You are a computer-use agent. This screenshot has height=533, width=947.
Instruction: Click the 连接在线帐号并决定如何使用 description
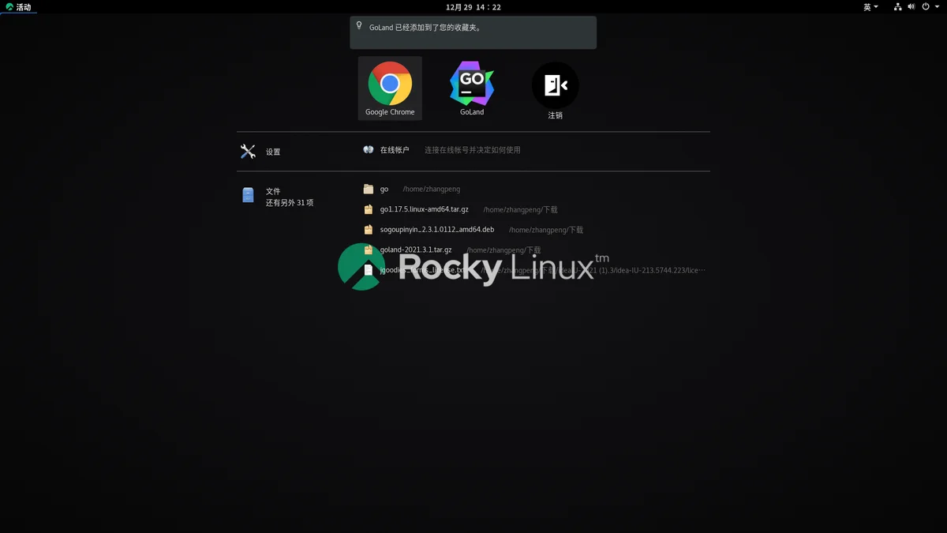pos(473,150)
